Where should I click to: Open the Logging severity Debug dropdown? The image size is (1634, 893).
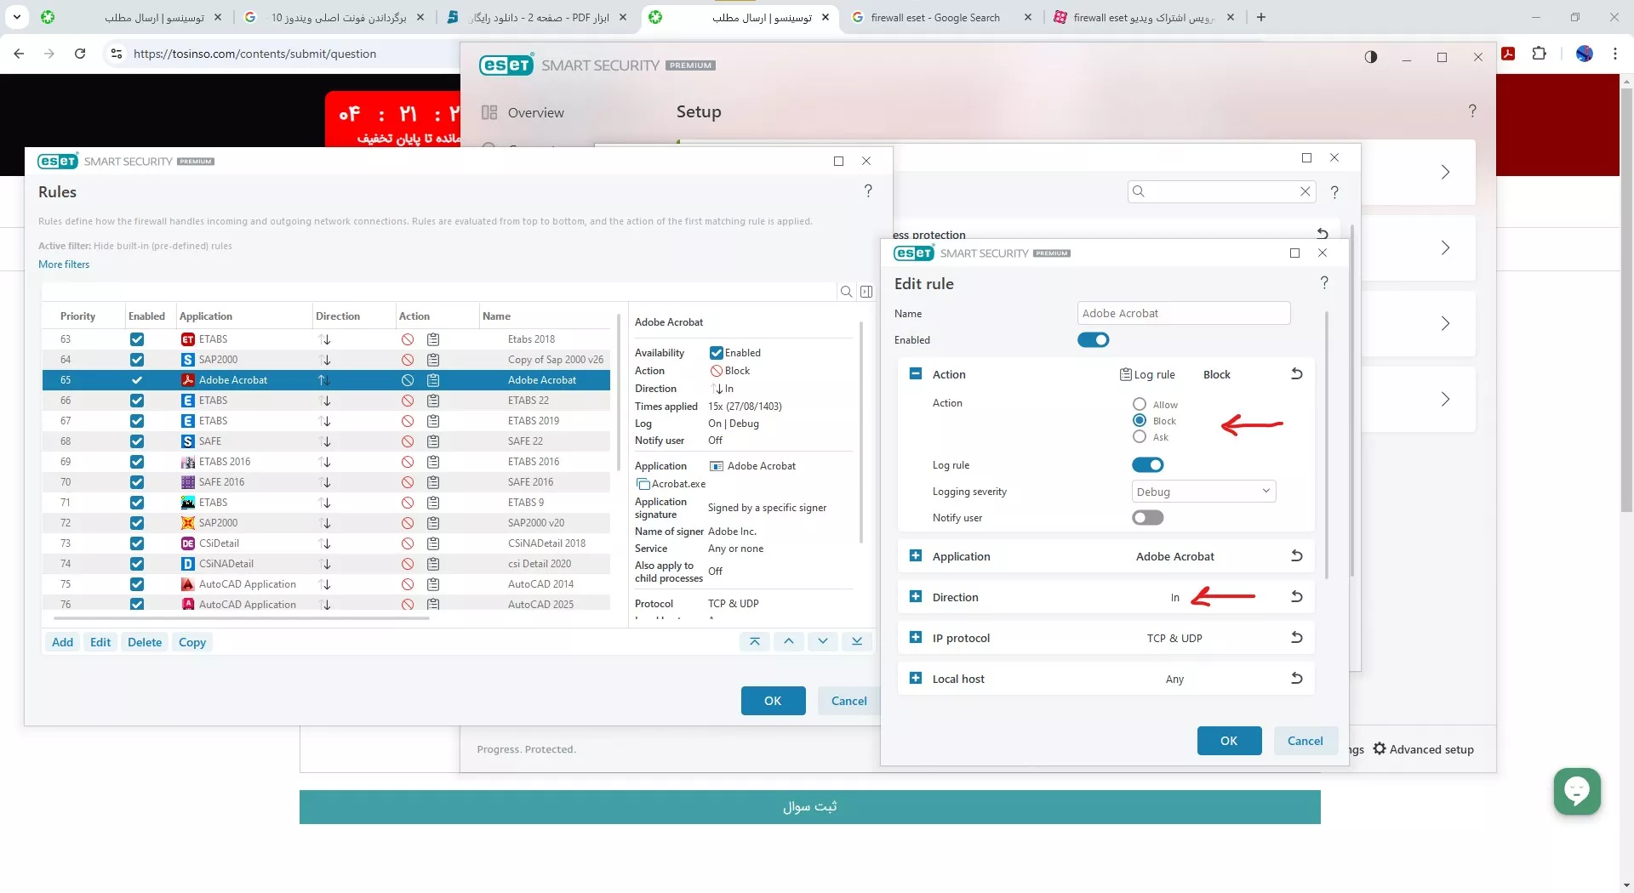click(1203, 492)
